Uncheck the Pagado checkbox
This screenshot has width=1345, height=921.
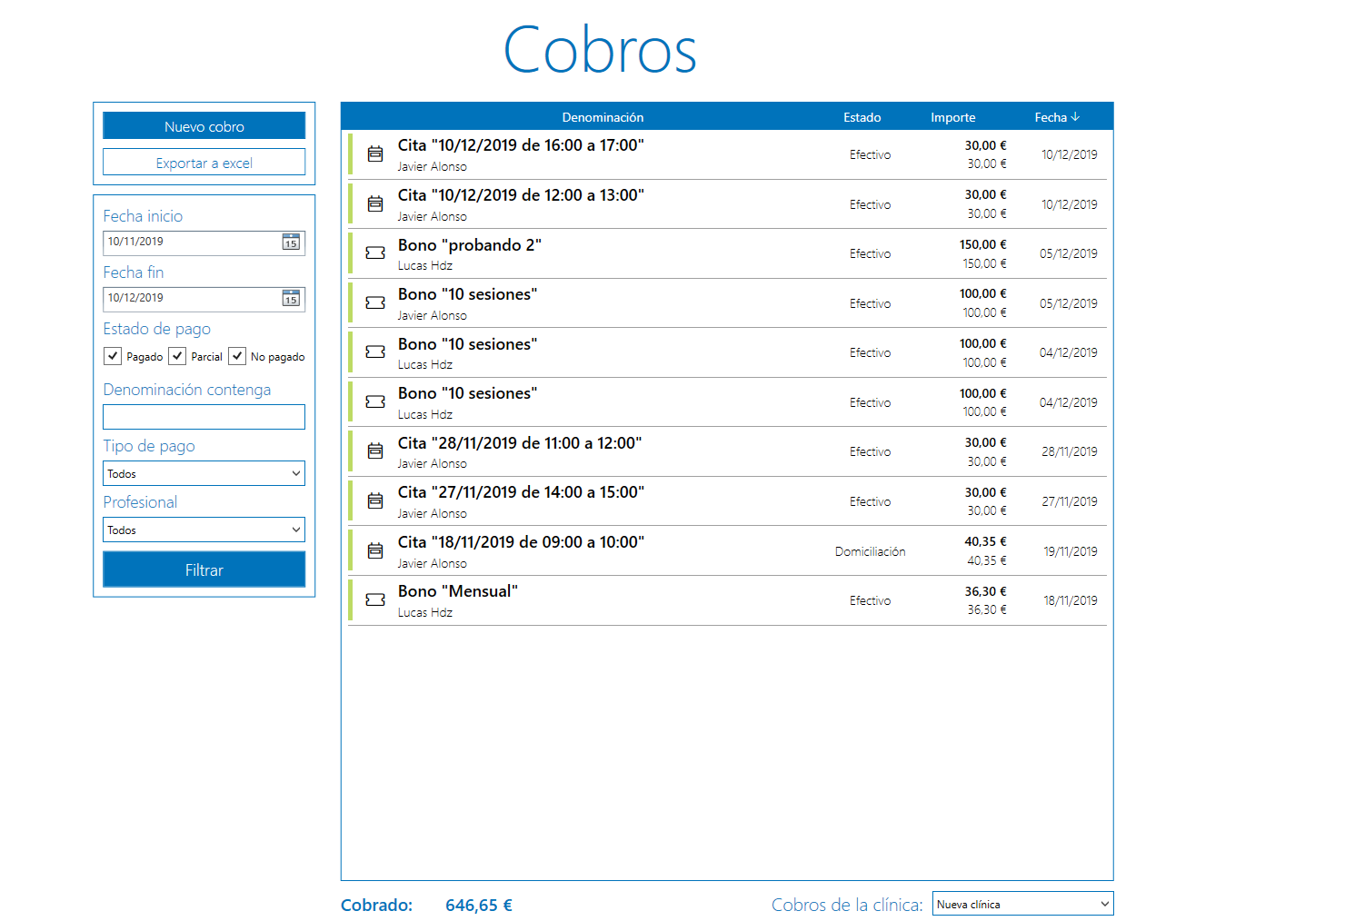click(x=112, y=356)
